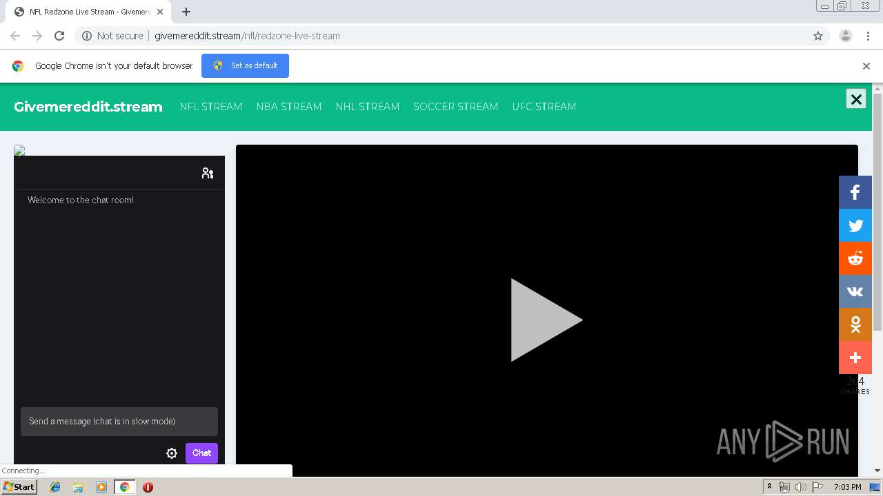Open NHL STREAM menu link
Screen dimensions: 883x496
(368, 107)
